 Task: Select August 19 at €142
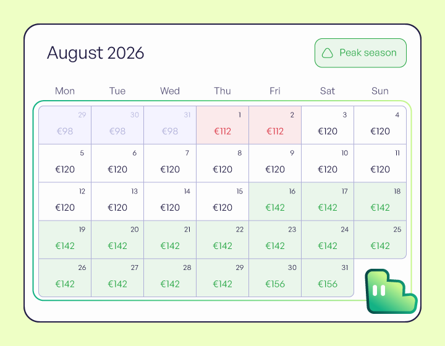coord(65,240)
